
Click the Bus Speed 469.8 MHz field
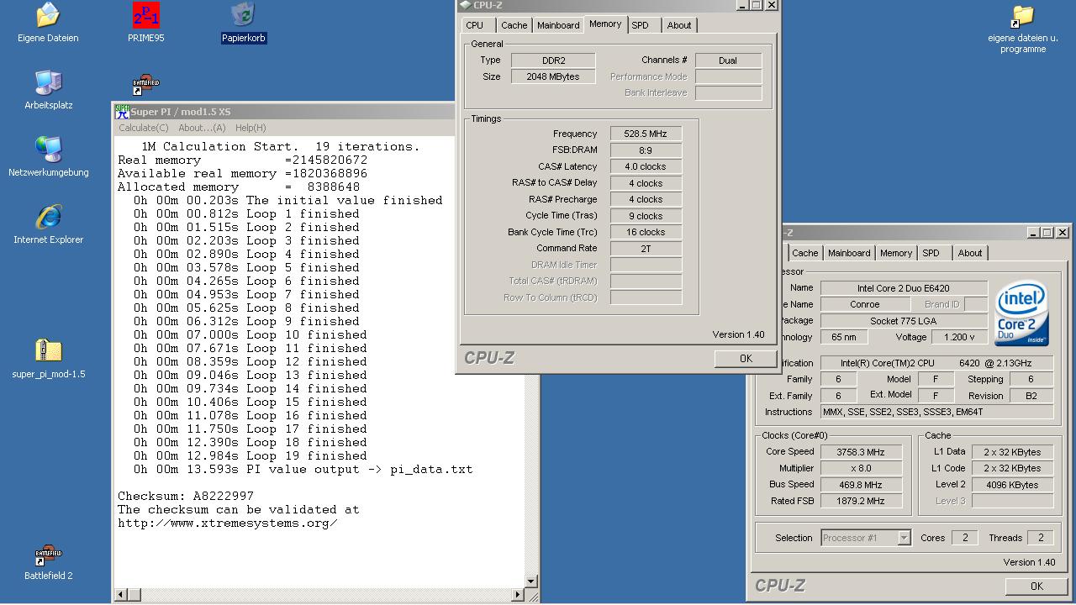(x=860, y=485)
